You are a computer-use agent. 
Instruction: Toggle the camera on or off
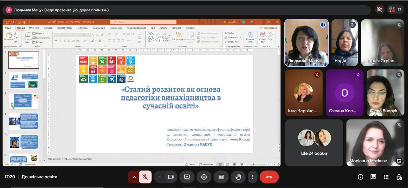pos(171,177)
